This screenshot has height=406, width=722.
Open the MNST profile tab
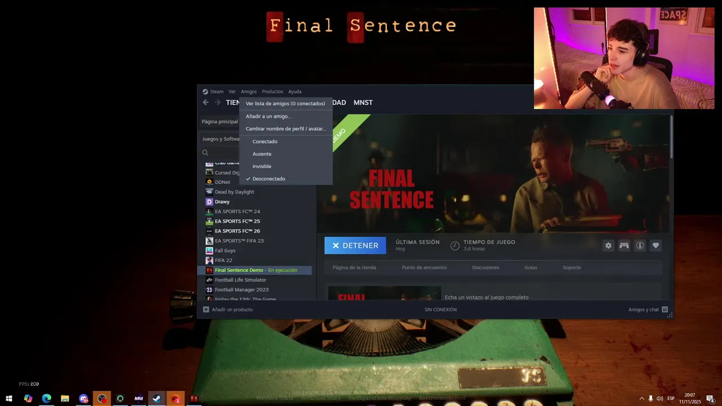(x=363, y=103)
